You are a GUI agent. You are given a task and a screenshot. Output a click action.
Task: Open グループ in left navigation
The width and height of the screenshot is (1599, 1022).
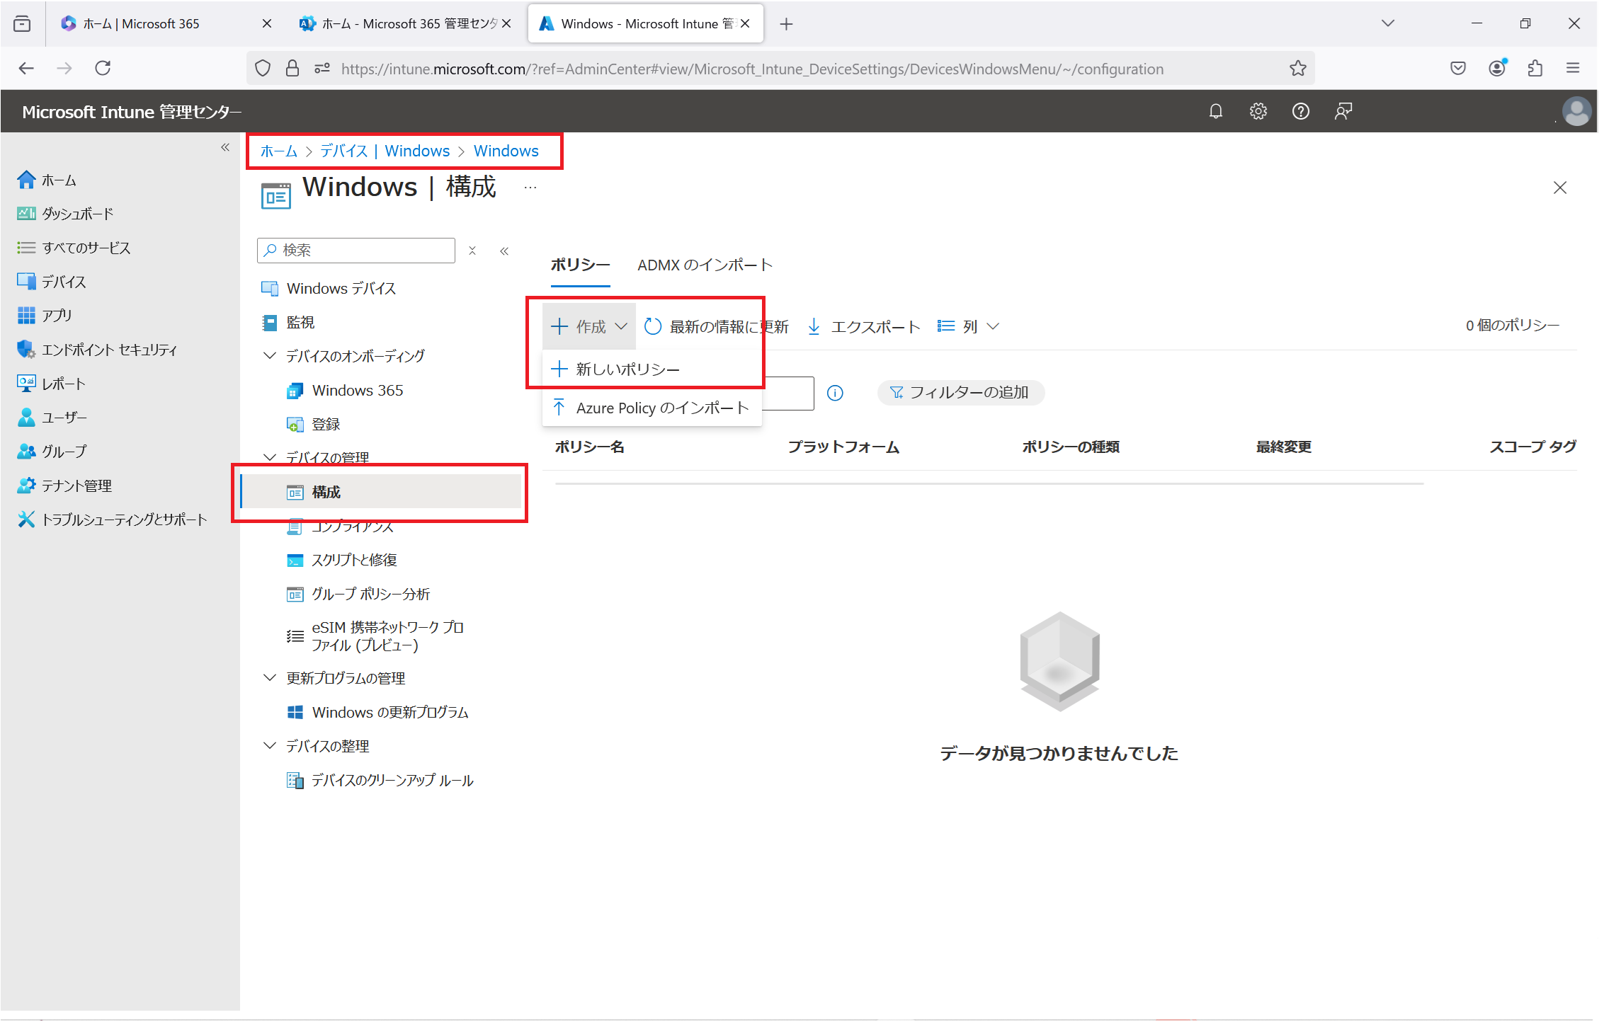pos(52,452)
